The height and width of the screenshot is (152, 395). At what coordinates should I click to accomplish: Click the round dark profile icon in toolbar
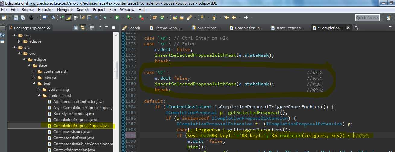(x=31, y=17)
